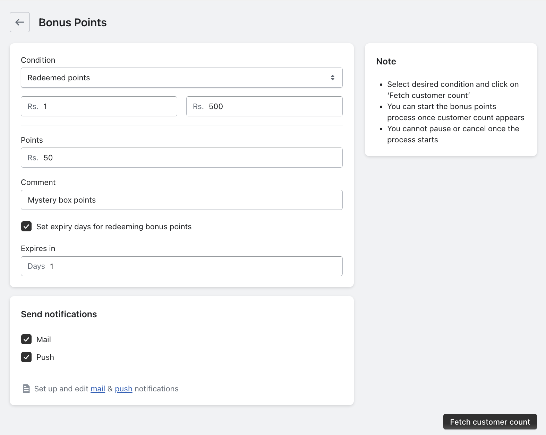The image size is (546, 435).
Task: Click the document icon beside notification setup
Action: coord(26,389)
